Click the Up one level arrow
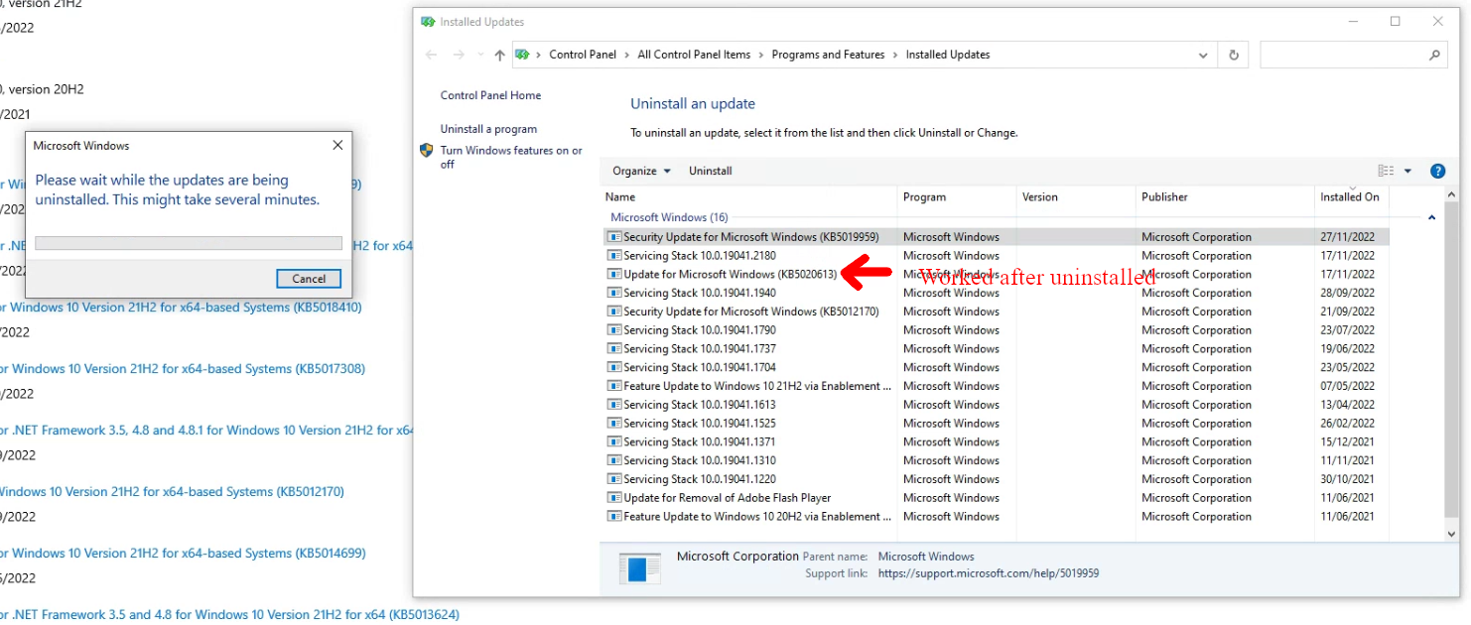Screen dimensions: 1471x625 pos(499,56)
